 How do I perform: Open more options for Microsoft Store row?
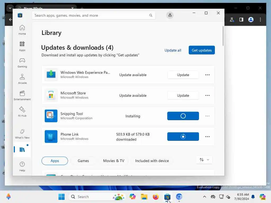(207, 95)
